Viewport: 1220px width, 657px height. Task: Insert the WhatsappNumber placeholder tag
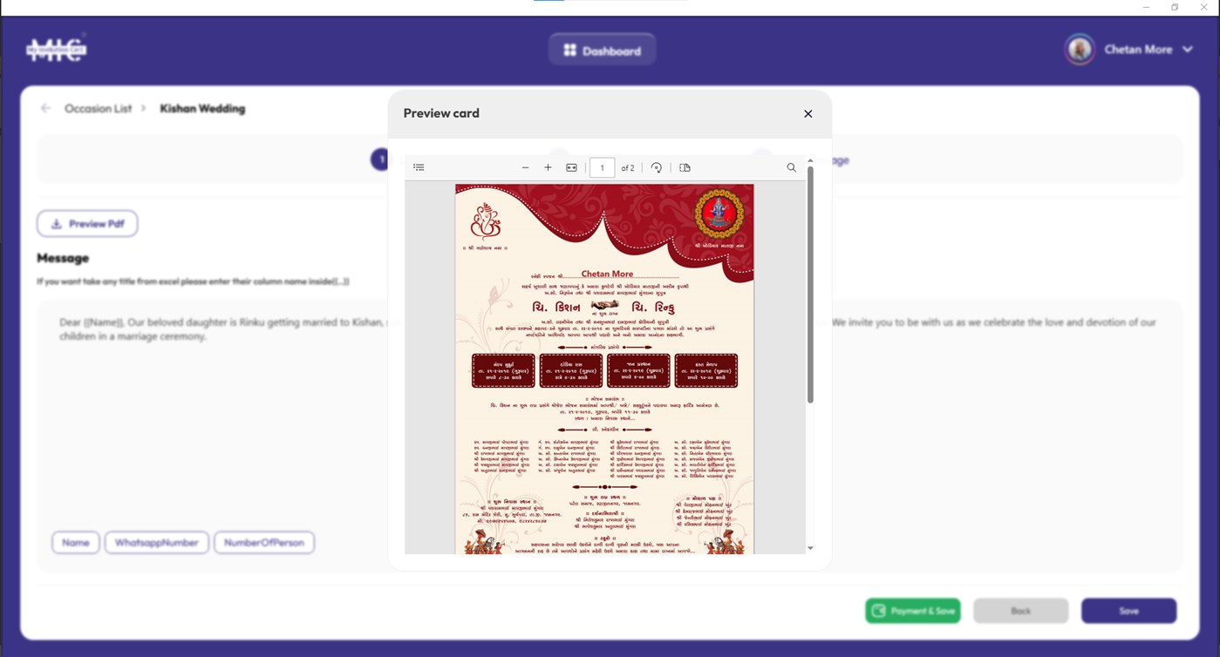point(156,542)
